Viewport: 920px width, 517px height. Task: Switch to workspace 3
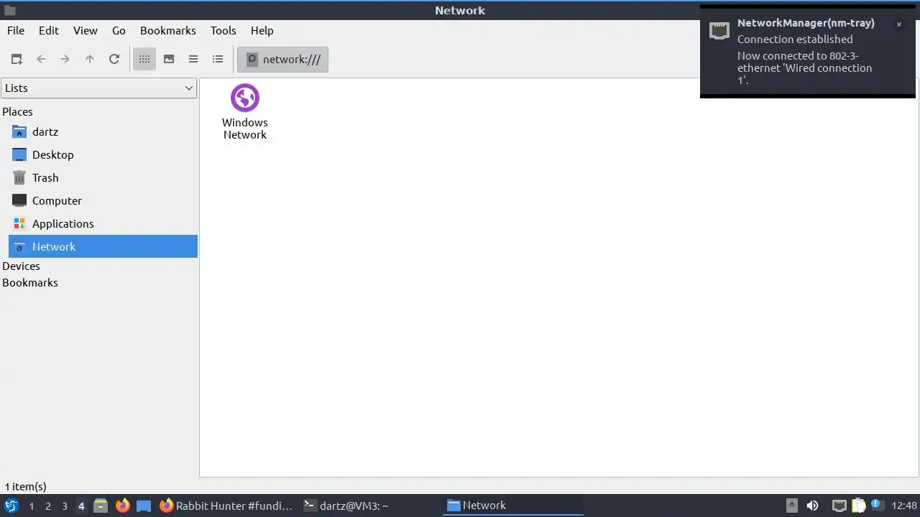(65, 506)
